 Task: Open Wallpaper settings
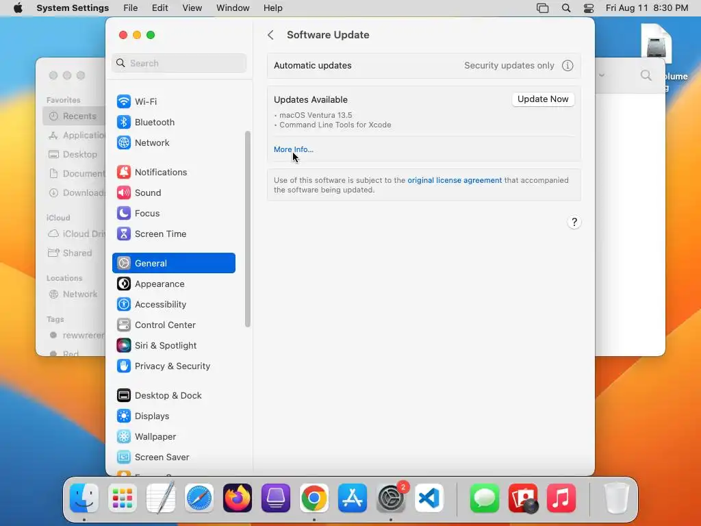click(173, 437)
